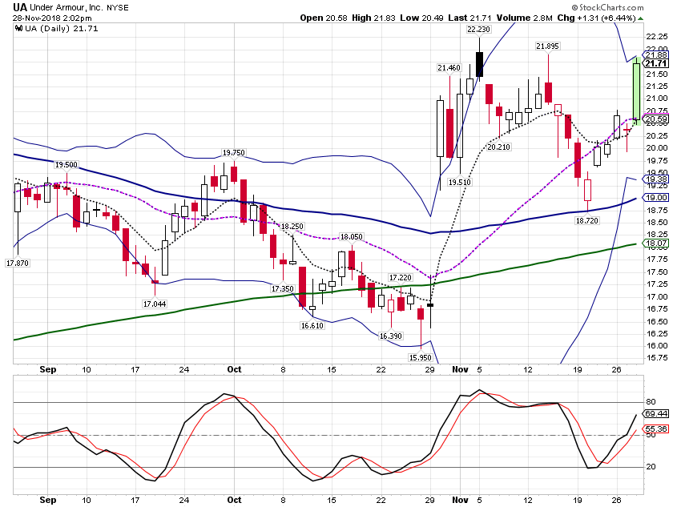Click the 16.390 low price label
This screenshot has height=507, width=681.
(390, 336)
